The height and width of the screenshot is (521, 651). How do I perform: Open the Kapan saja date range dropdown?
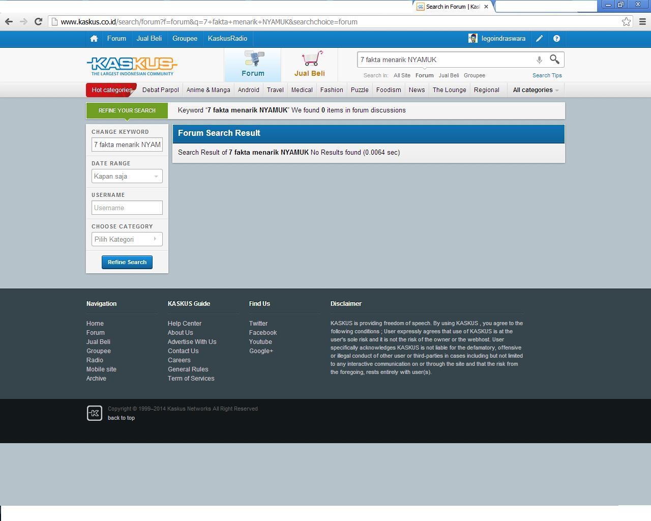tap(127, 176)
